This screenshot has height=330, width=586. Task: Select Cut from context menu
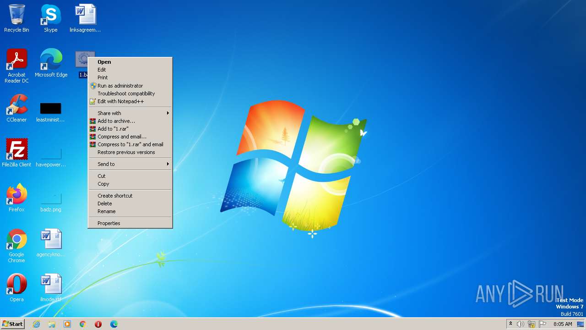pyautogui.click(x=130, y=176)
